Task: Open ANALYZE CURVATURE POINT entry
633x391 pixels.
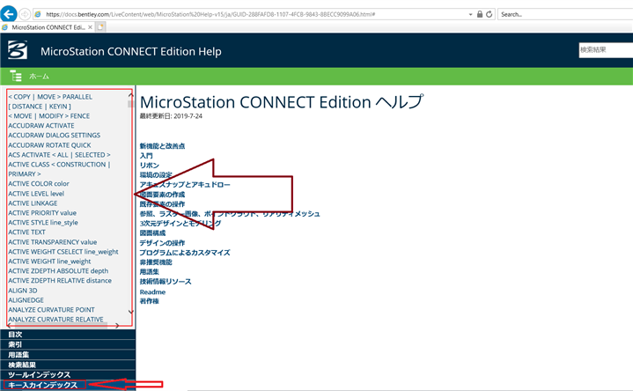Action: point(51,310)
